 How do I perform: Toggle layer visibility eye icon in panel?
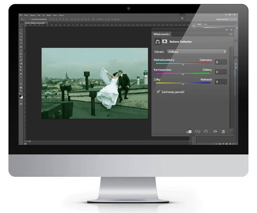point(214,131)
